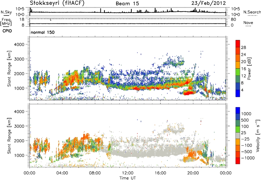Click the 'normal 150' CPID text
This screenshot has width=261, height=180.
click(x=43, y=32)
